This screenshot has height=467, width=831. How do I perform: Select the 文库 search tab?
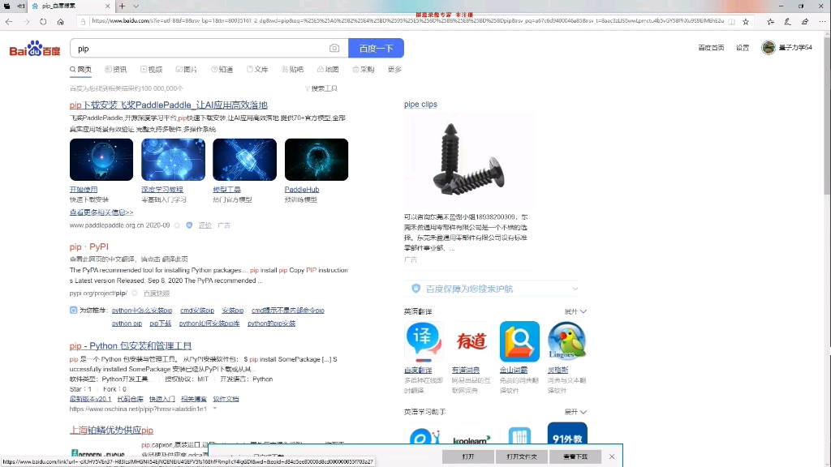click(257, 70)
